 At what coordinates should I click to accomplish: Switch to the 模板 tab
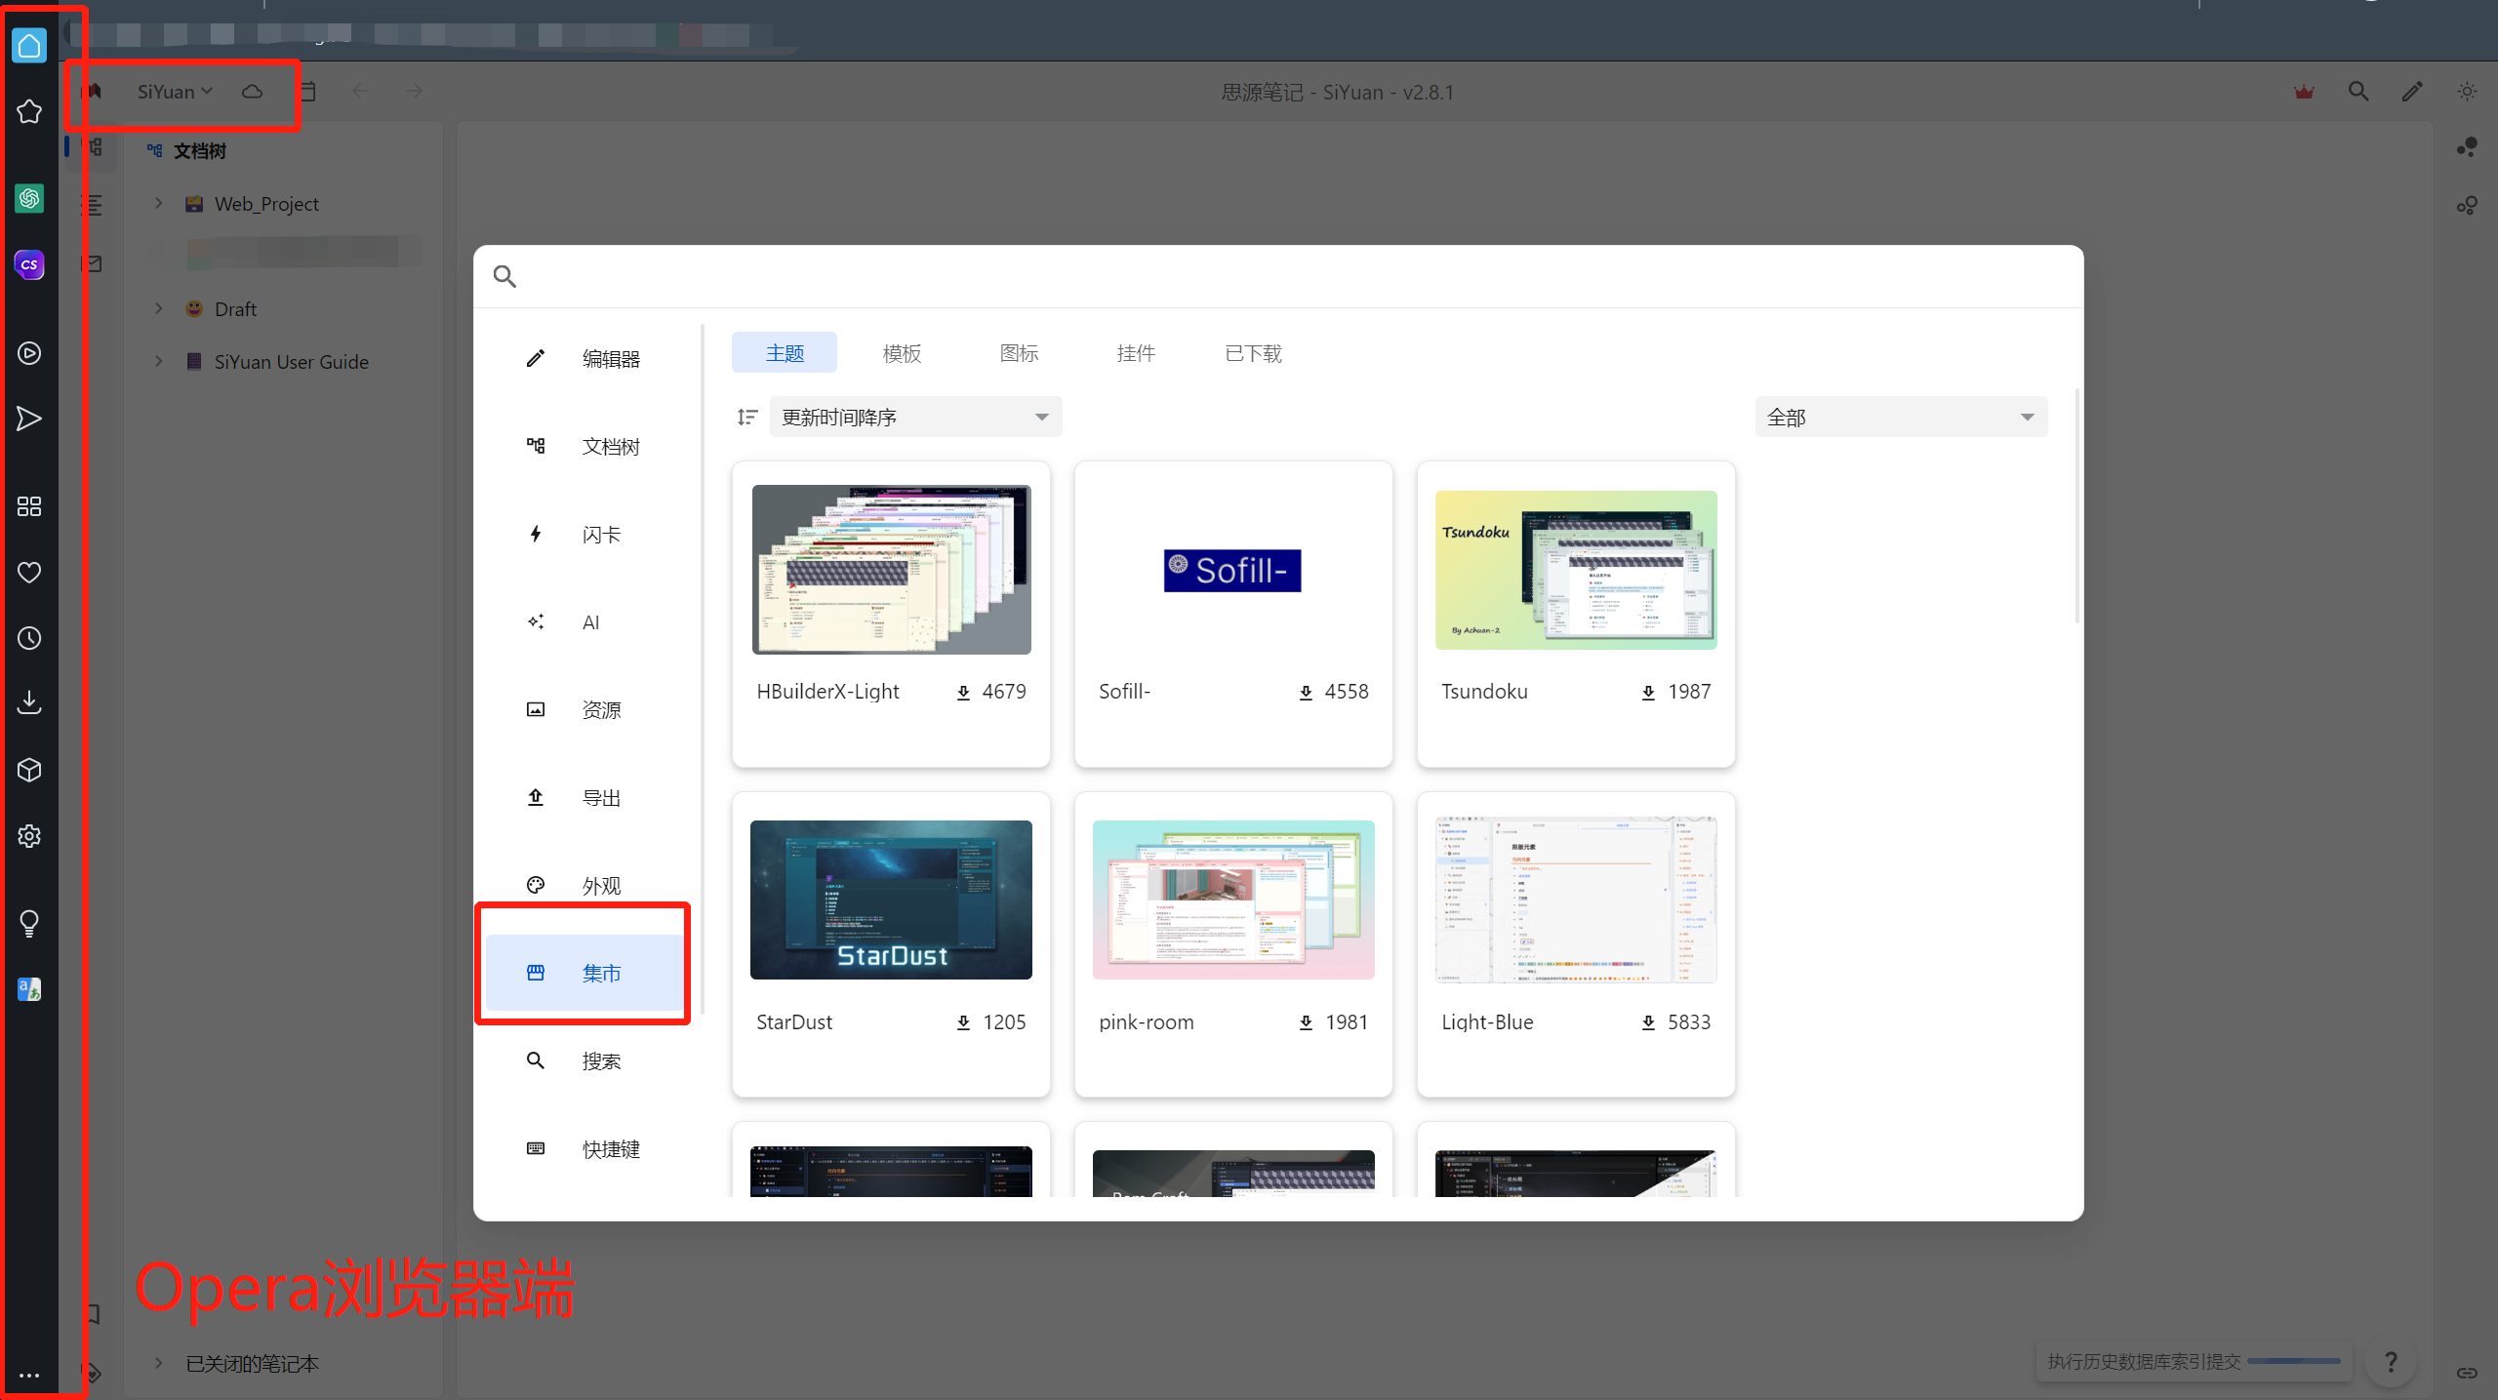coord(901,353)
